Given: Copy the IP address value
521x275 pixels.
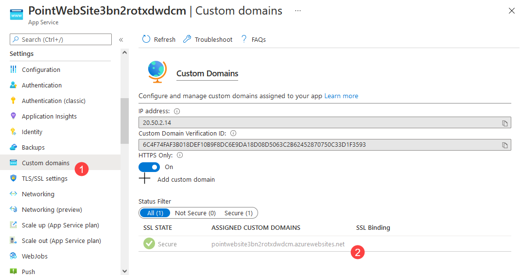Looking at the screenshot, I should coord(504,123).
